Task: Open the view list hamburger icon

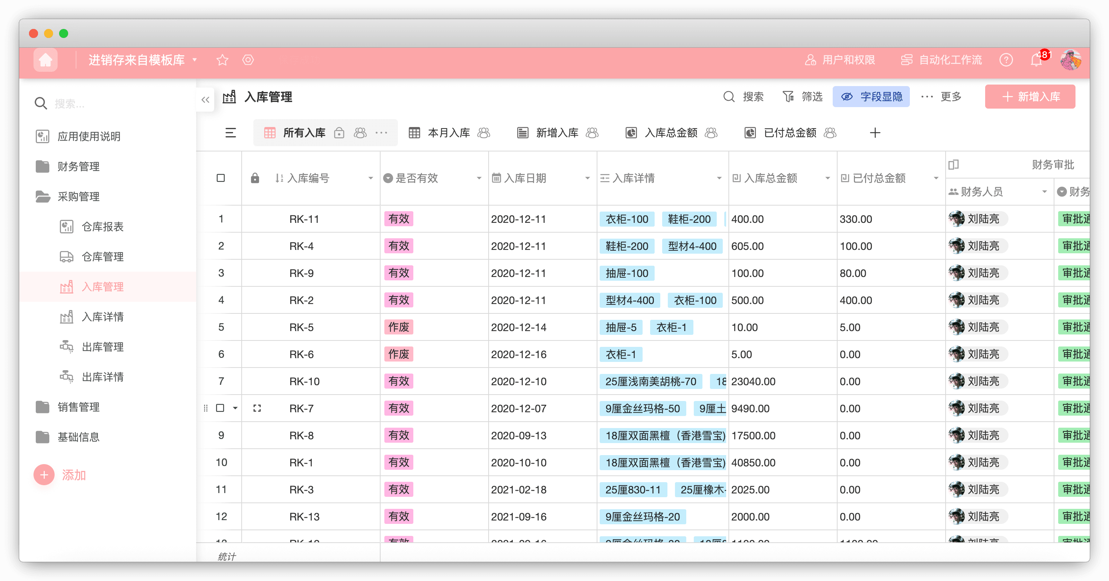Action: (x=230, y=133)
